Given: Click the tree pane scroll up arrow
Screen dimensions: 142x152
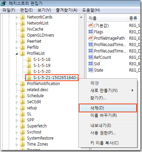Looking at the screenshot, I should pos(81,17).
